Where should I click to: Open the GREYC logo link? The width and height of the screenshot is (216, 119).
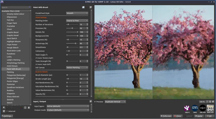(187, 109)
